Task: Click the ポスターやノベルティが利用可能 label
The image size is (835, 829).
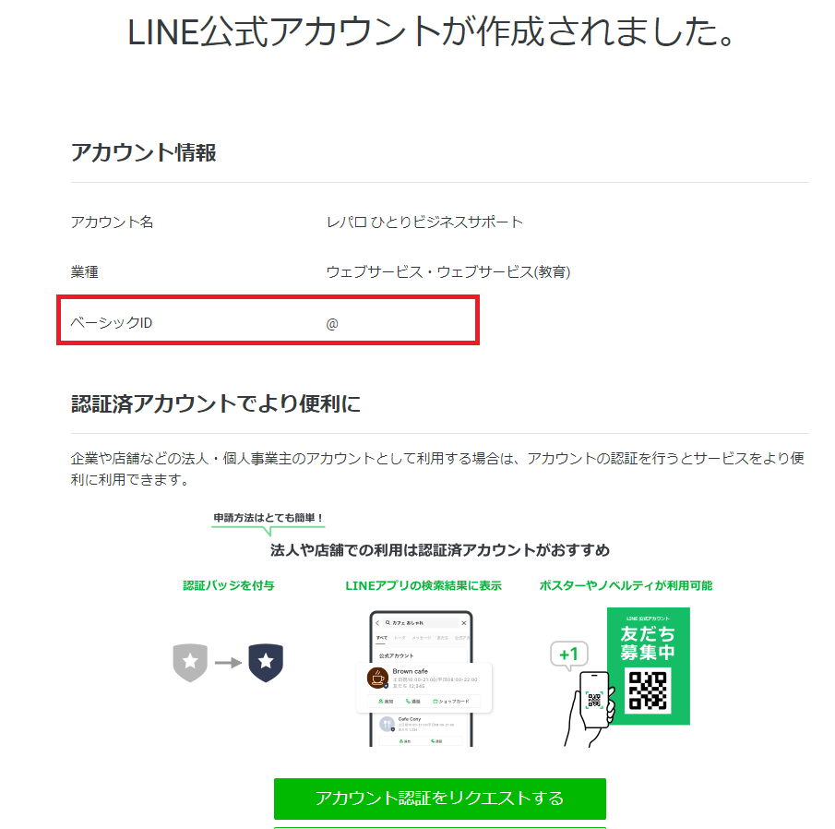Action: tap(626, 585)
